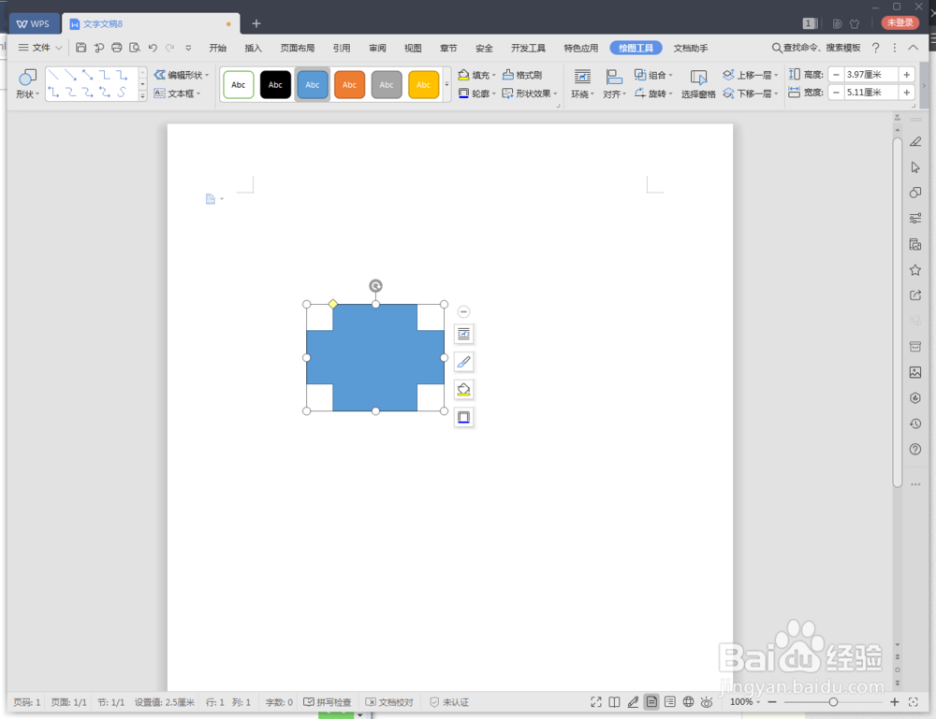Open the 视图 View tab
Viewport: 936px width, 719px height.
pos(413,49)
